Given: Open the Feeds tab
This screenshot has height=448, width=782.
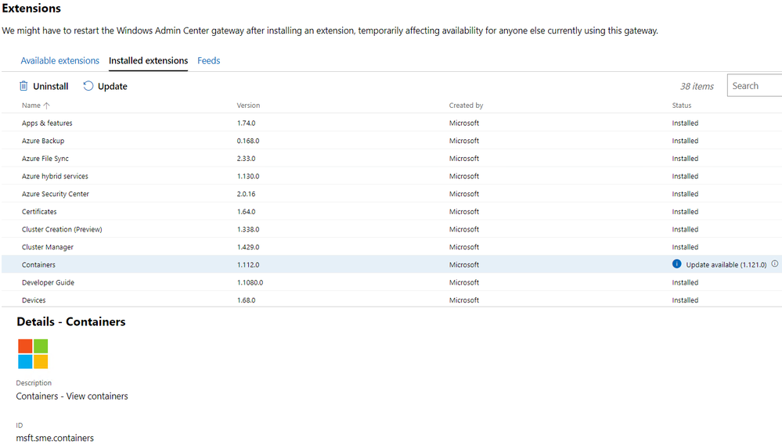Looking at the screenshot, I should point(208,60).
